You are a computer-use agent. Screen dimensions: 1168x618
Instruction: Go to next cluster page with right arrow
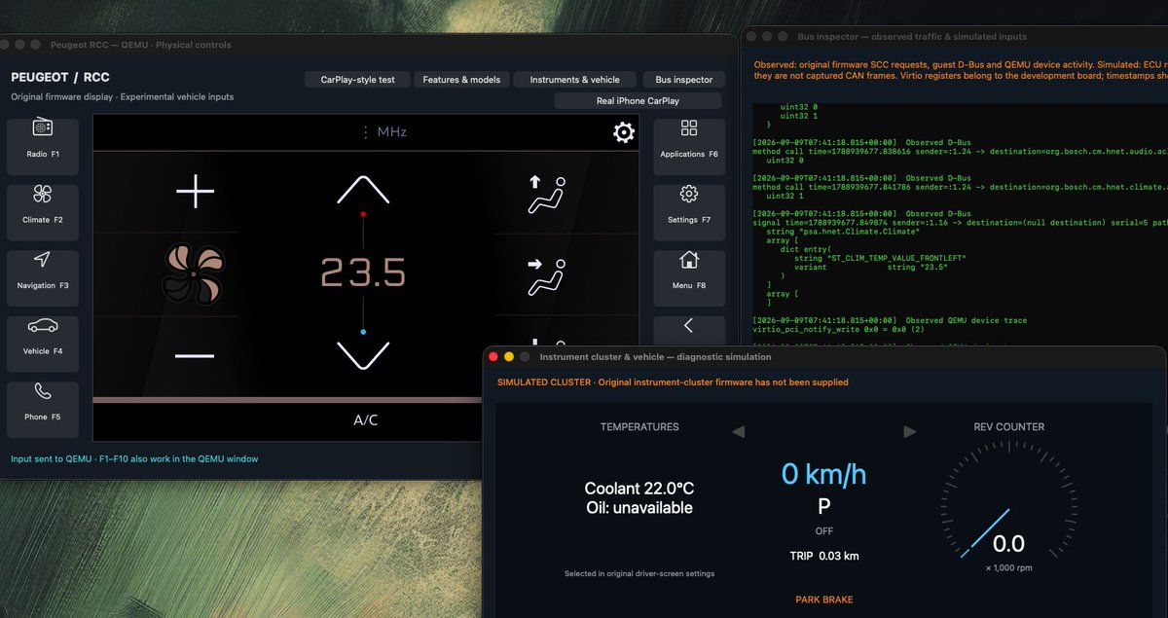click(x=910, y=431)
